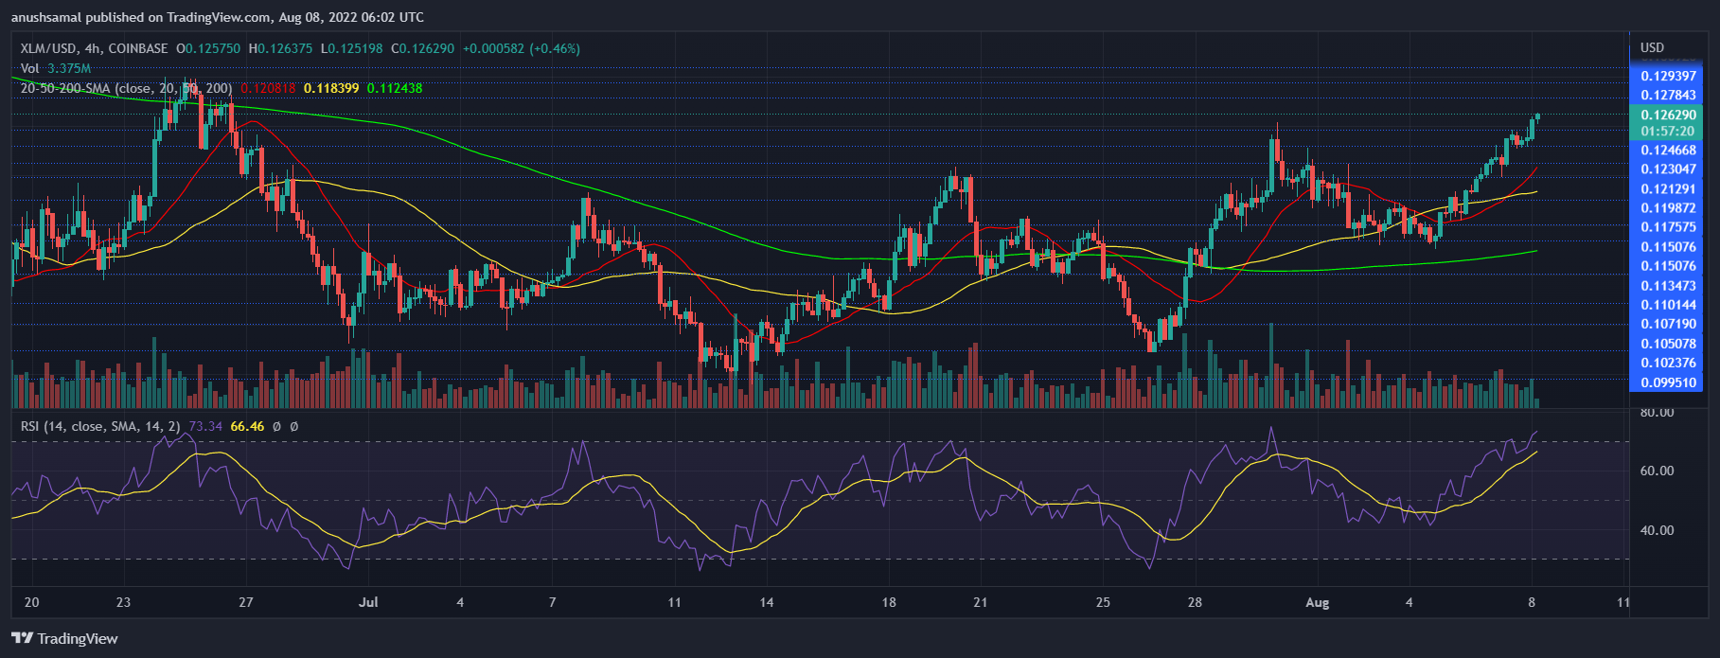
Task: Click the 0.121291 price level label
Action: coord(1669,188)
